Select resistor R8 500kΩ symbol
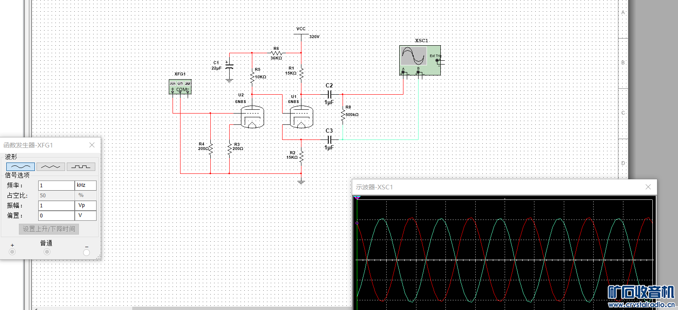The image size is (678, 310). pos(343,114)
